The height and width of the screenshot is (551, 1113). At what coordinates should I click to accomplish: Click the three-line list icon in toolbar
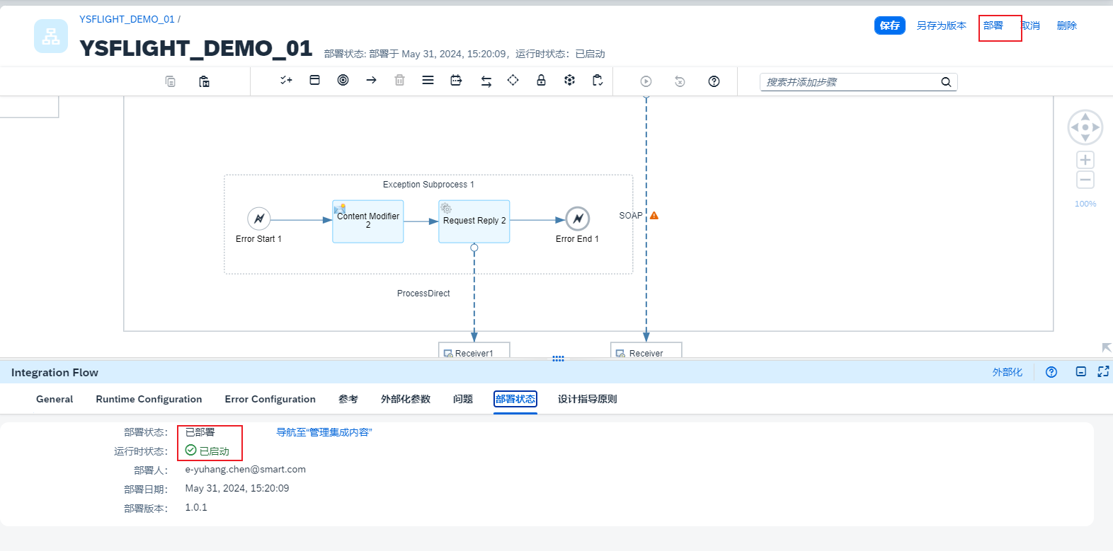pos(428,81)
